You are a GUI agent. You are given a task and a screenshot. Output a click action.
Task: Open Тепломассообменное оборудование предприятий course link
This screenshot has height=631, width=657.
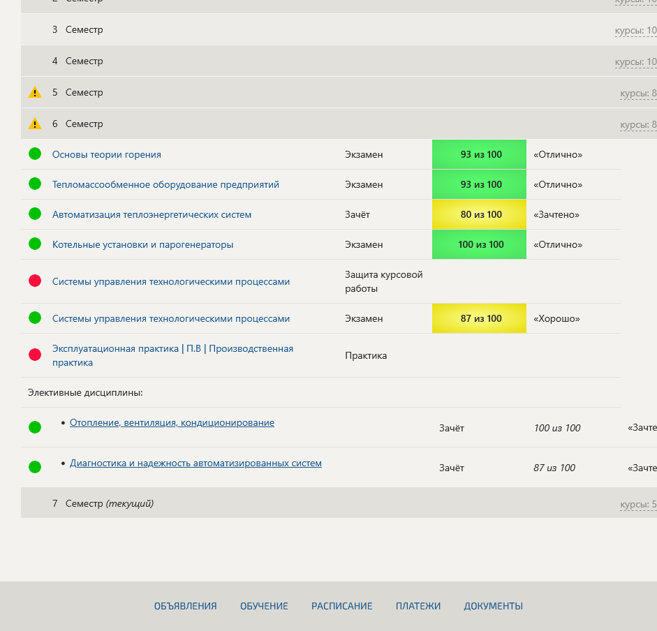tap(165, 185)
